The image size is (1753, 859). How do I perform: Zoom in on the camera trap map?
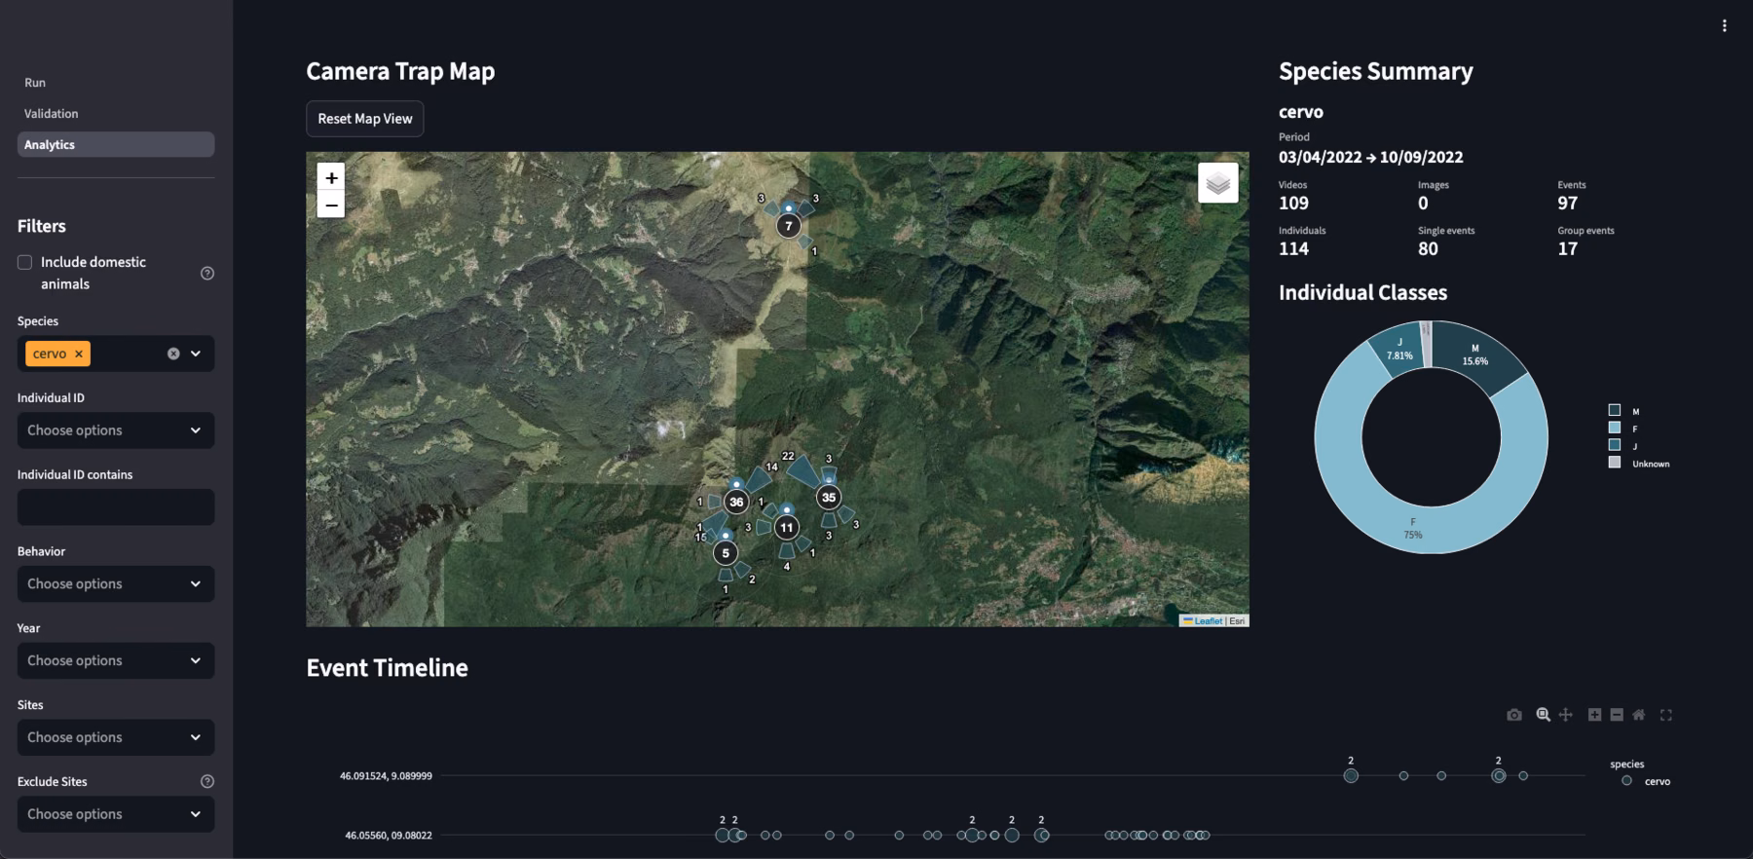[331, 177]
